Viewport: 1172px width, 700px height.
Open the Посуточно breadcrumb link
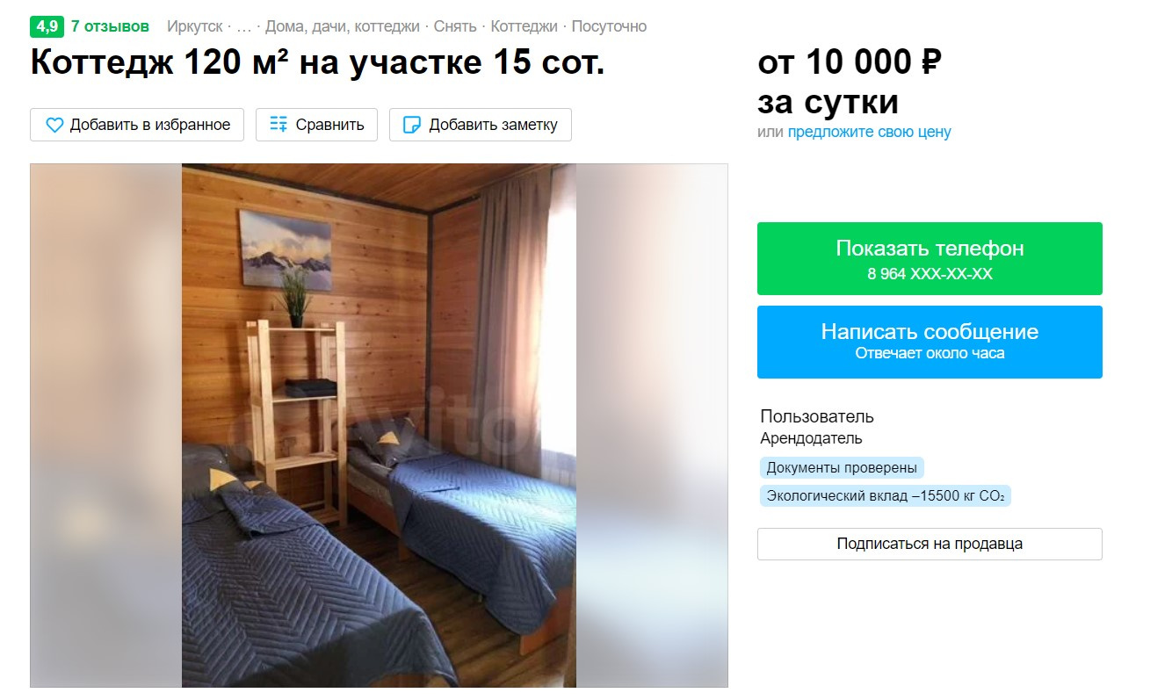point(609,26)
